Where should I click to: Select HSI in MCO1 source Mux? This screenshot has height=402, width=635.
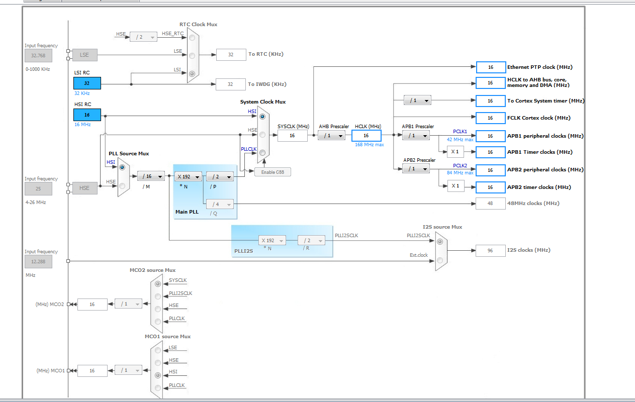click(158, 375)
